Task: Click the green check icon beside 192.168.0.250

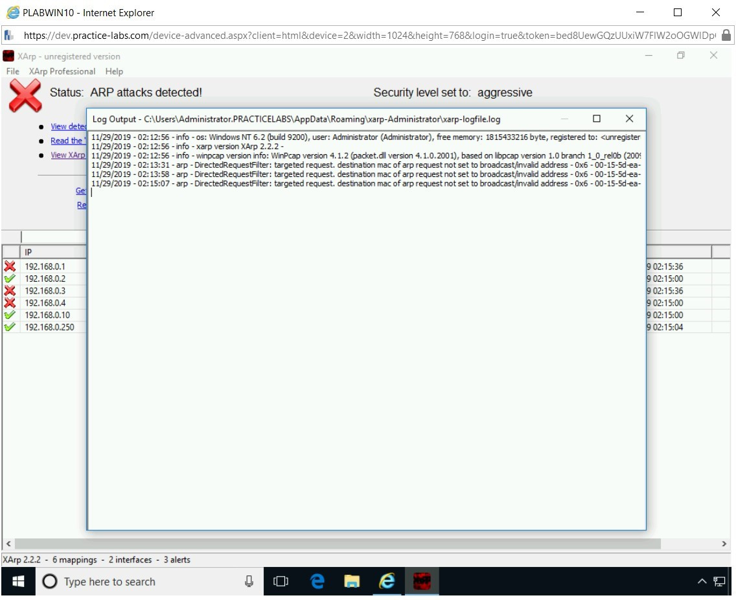Action: tap(10, 327)
